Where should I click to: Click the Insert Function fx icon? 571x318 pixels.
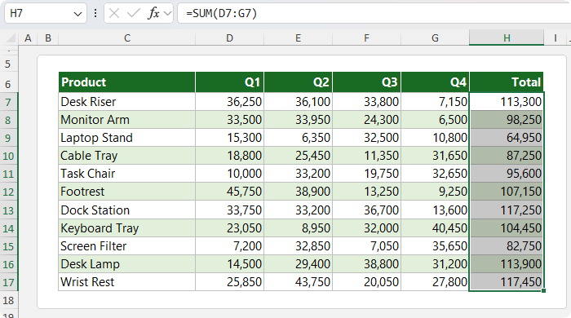pos(153,14)
